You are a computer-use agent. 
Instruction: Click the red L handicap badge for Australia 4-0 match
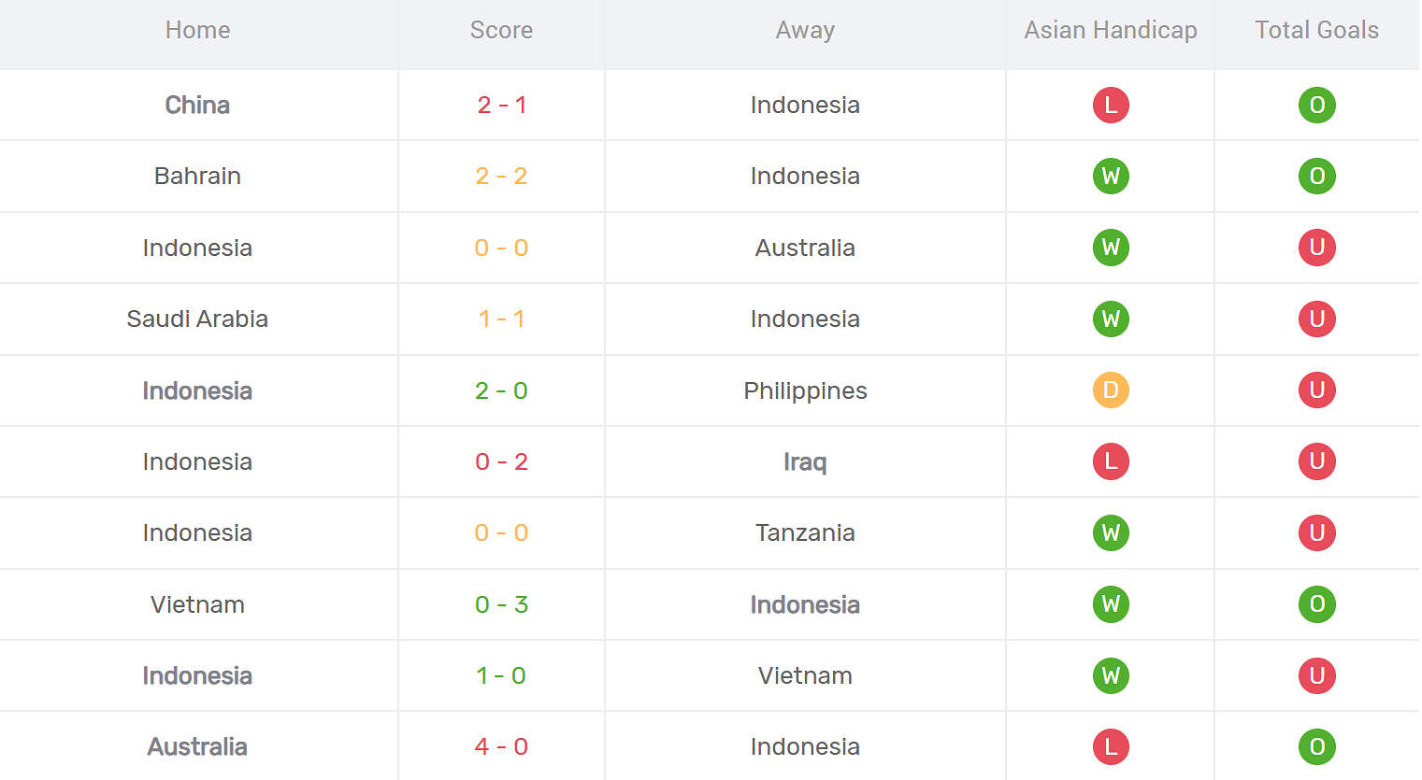pyautogui.click(x=1111, y=746)
